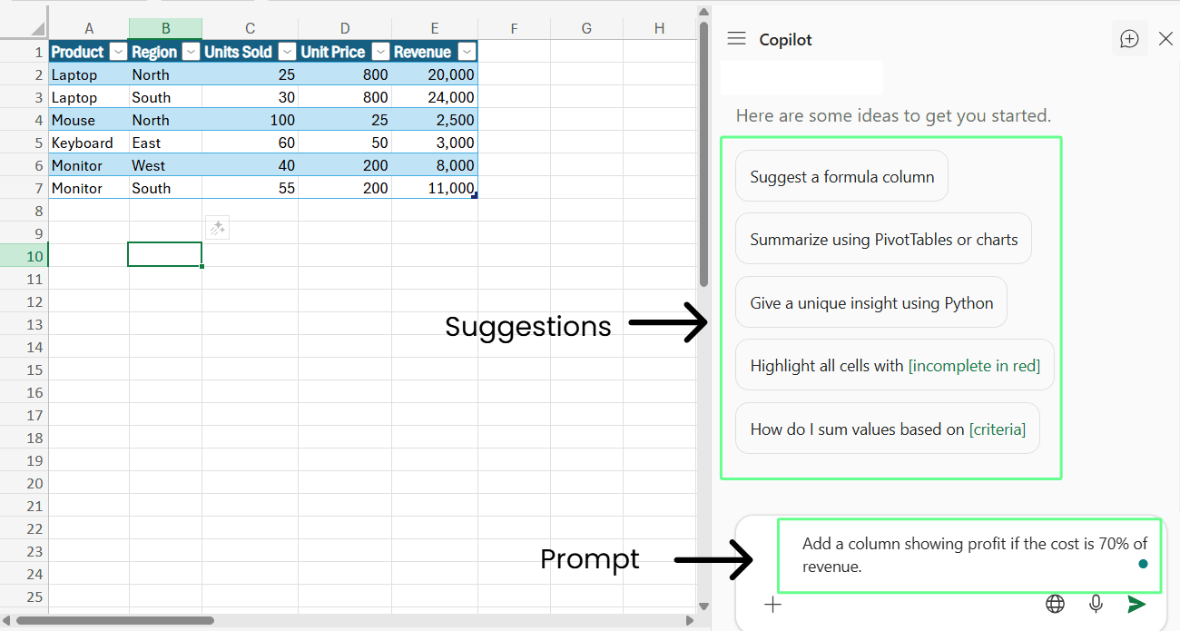Click the plus attach icon in prompt box
The height and width of the screenshot is (631, 1180).
pos(772,605)
